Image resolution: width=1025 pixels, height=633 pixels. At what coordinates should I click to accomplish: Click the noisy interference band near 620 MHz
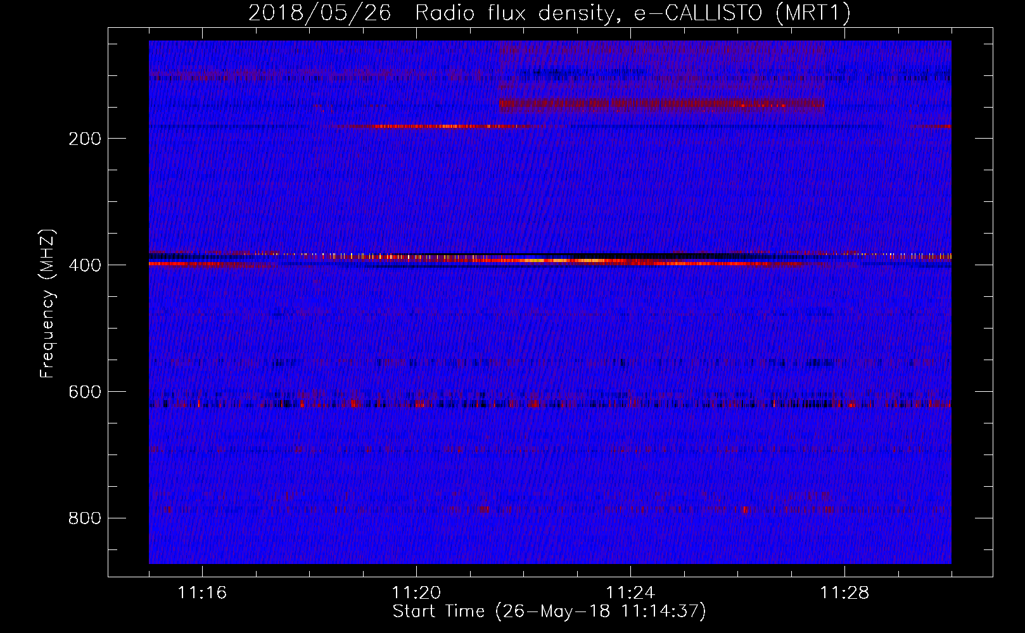click(x=550, y=403)
